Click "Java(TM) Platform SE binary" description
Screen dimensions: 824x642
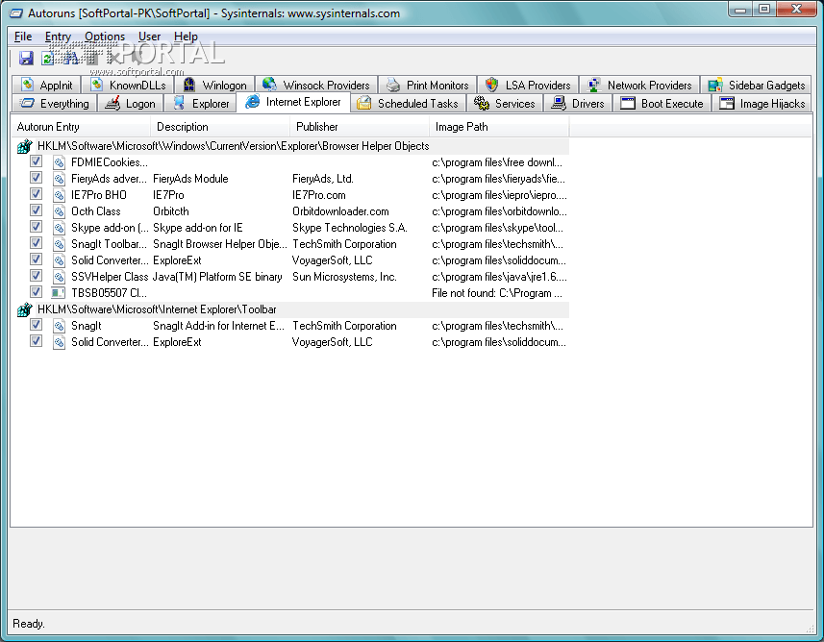coord(217,277)
